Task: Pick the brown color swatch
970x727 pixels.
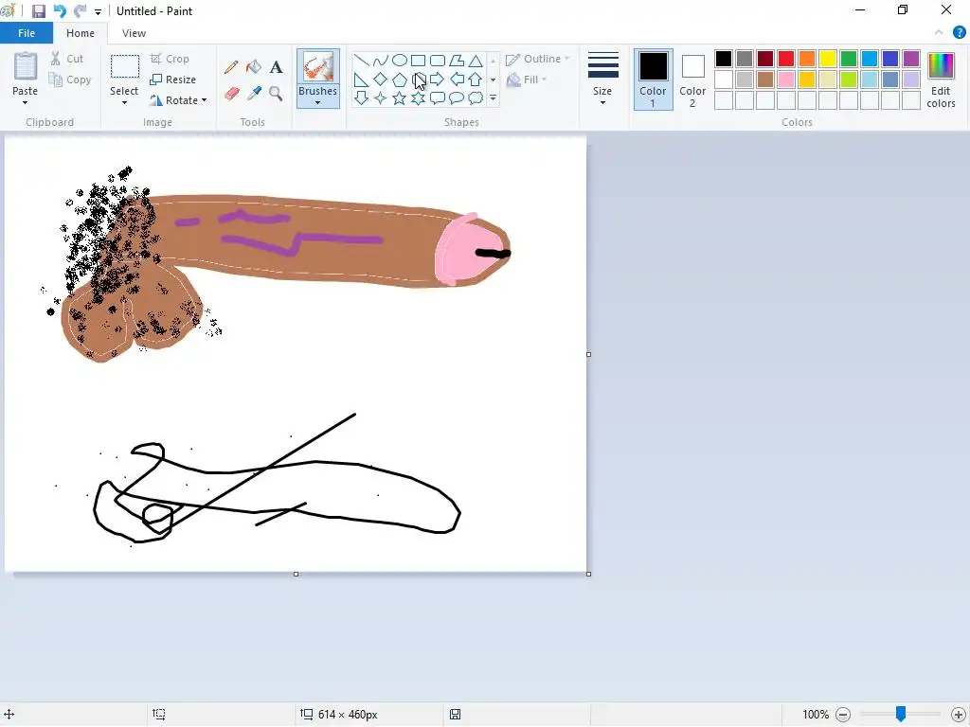Action: pyautogui.click(x=765, y=80)
